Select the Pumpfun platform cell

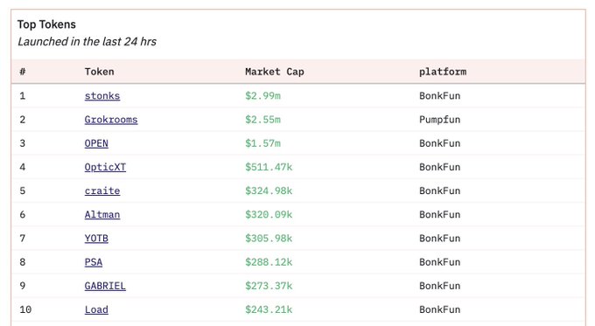pos(439,120)
